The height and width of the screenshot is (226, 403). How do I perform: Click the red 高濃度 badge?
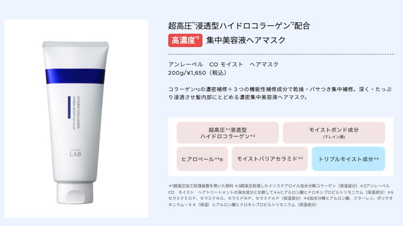pyautogui.click(x=185, y=40)
